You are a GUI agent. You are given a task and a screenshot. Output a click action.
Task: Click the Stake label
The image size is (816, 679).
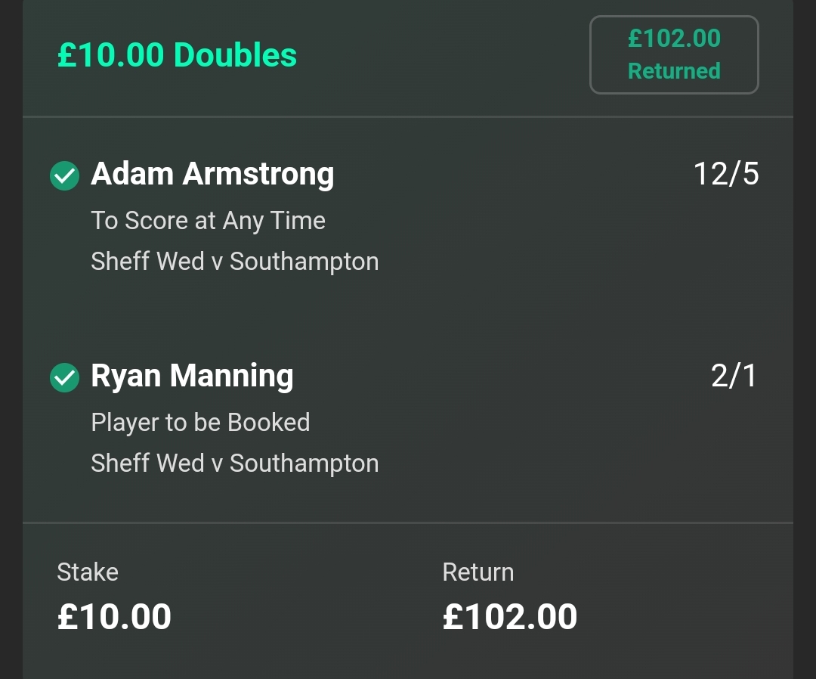[88, 572]
